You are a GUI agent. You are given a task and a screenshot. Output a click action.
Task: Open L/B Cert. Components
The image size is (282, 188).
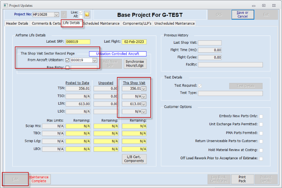pos(134,159)
